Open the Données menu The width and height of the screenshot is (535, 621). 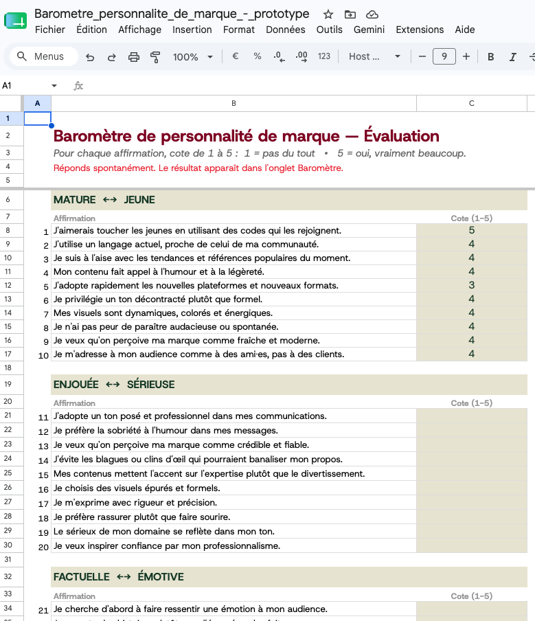286,30
